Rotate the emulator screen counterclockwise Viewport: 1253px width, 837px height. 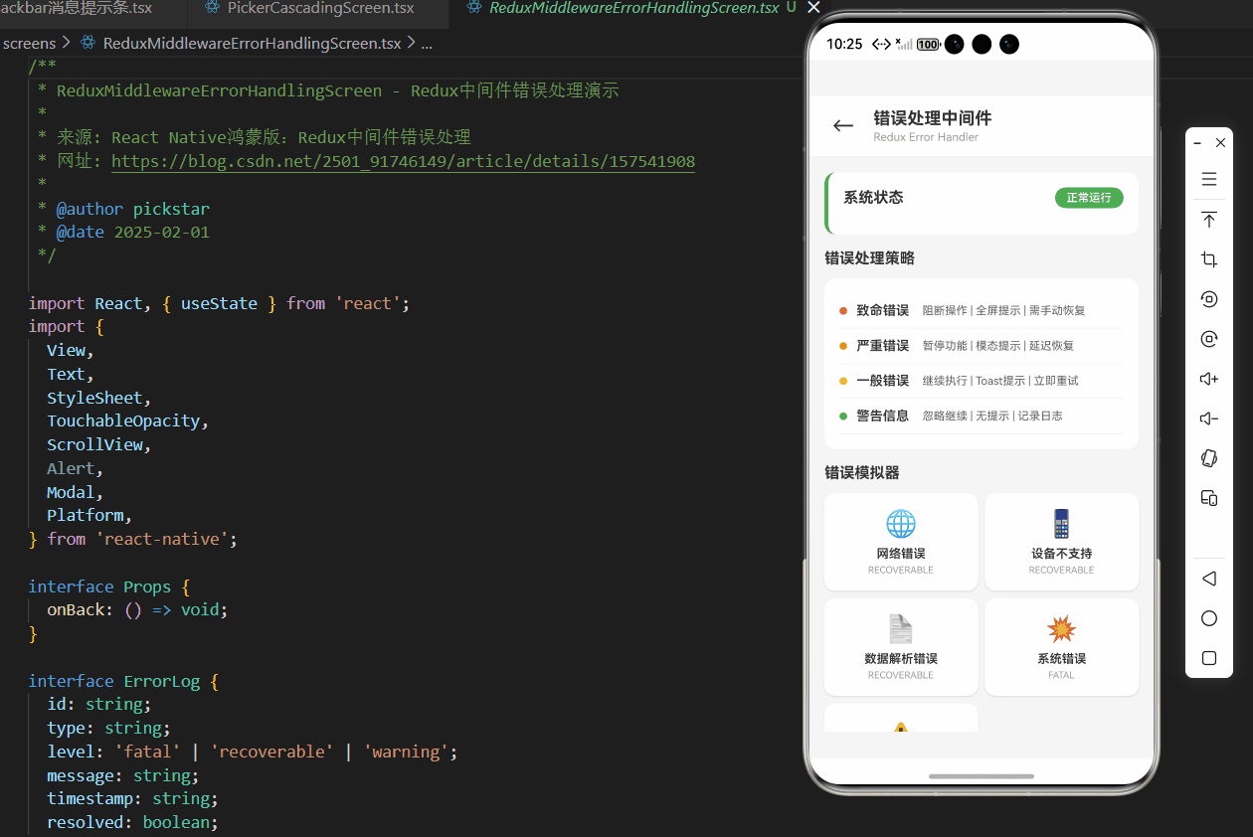coord(1209,299)
